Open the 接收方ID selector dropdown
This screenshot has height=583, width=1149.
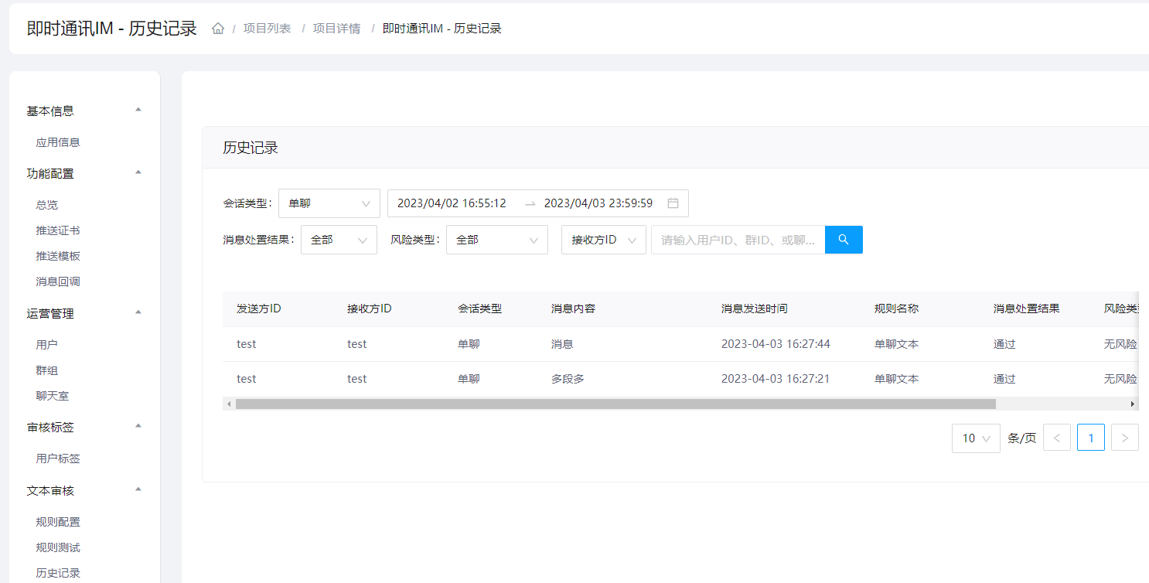pos(603,240)
